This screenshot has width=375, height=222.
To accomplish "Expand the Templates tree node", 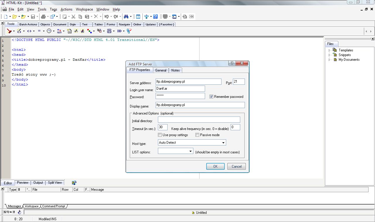I will point(329,50).
